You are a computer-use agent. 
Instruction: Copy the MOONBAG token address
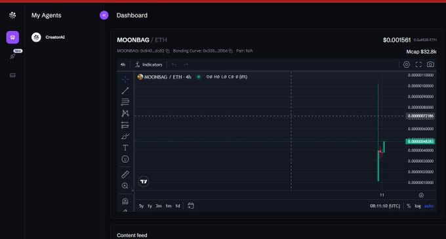[167, 51]
